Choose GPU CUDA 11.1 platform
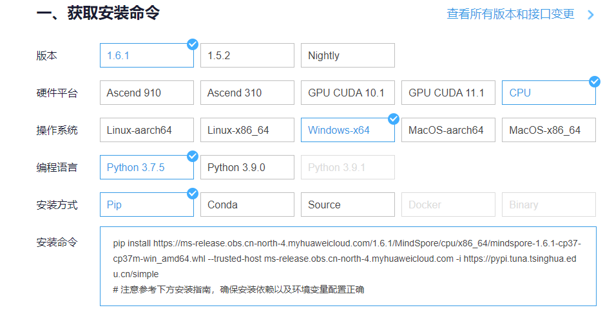The width and height of the screenshot is (614, 319). point(448,93)
